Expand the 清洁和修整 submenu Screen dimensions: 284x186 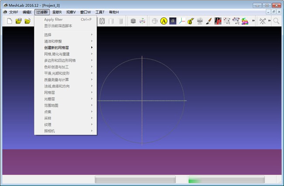[66, 41]
